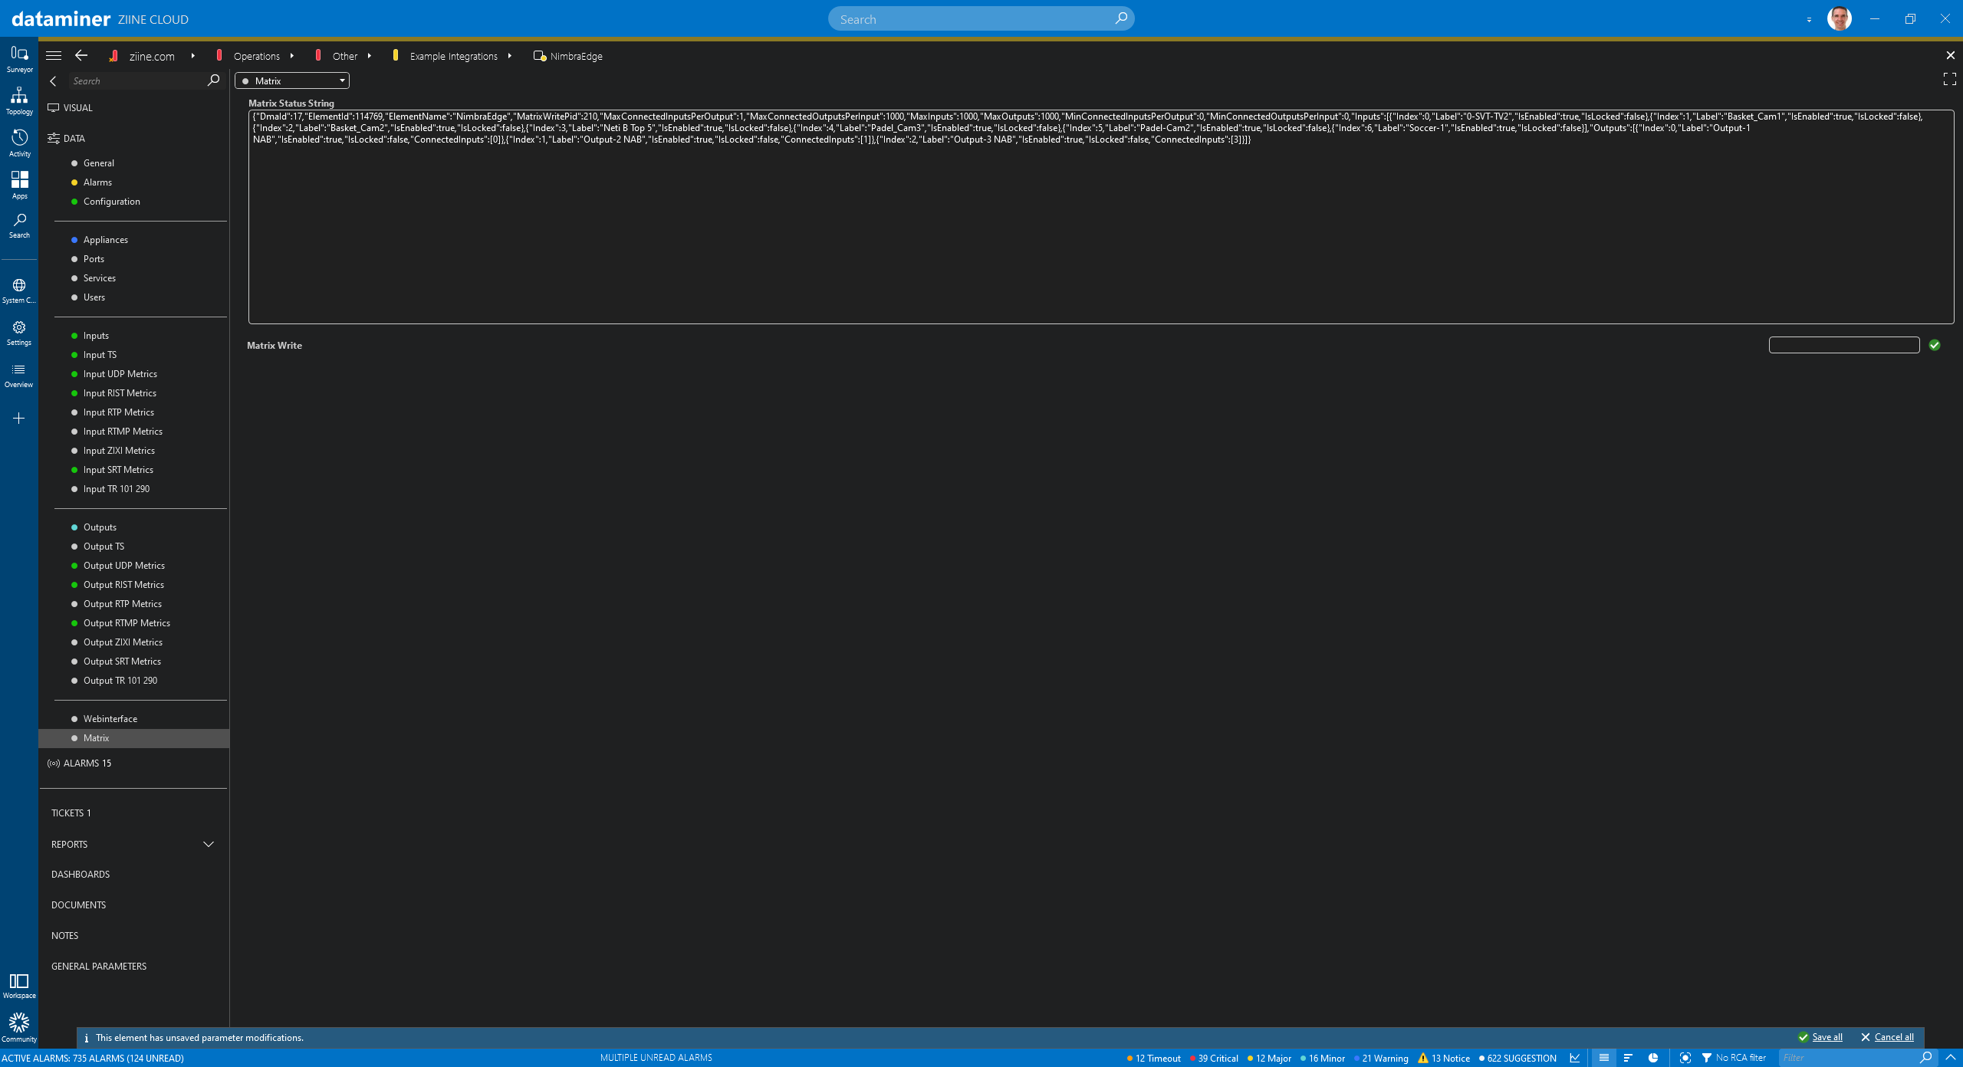Expand the alarm console with up chevron
This screenshot has width=1963, height=1067.
pos(1951,1058)
